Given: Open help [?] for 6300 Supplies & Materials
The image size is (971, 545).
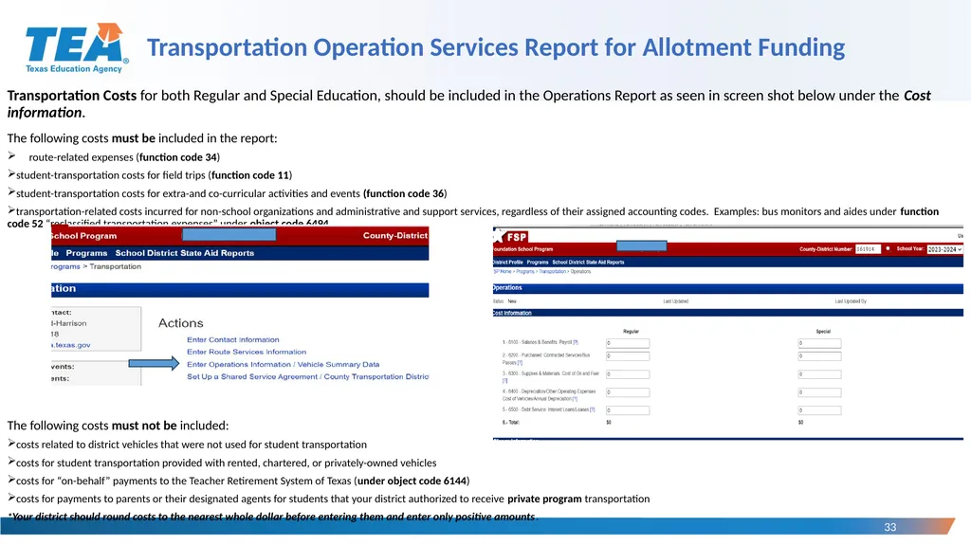Looking at the screenshot, I should (x=504, y=380).
